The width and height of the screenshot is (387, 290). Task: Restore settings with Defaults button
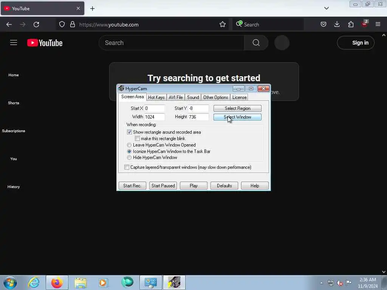[224, 186]
